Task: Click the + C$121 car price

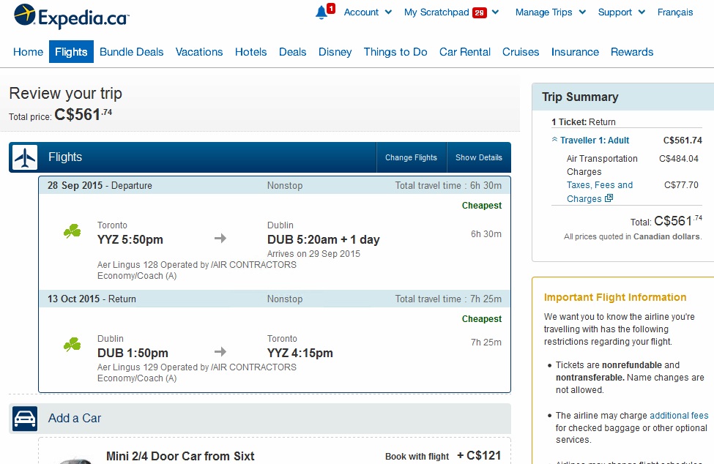Action: coord(479,455)
